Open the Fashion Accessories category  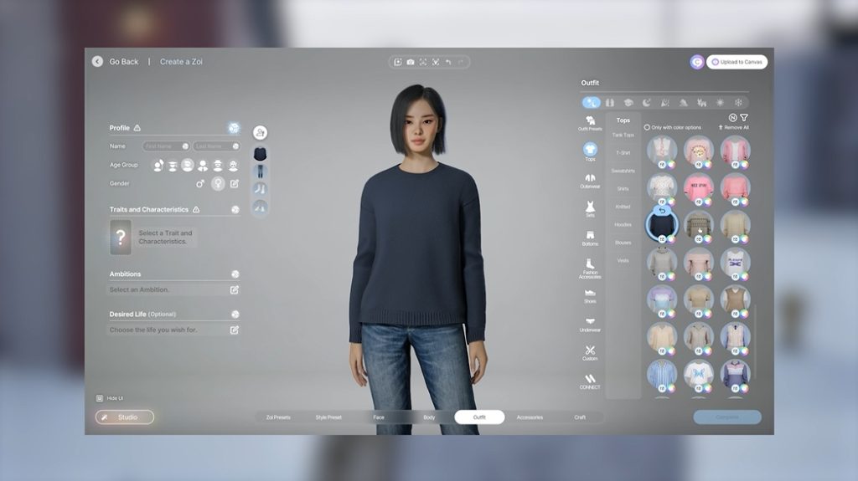[x=590, y=267]
